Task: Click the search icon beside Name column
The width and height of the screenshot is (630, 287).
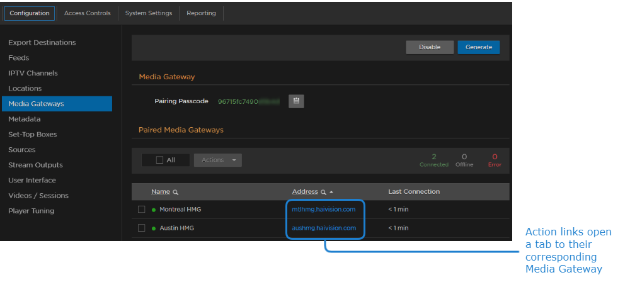Action: pyautogui.click(x=176, y=192)
